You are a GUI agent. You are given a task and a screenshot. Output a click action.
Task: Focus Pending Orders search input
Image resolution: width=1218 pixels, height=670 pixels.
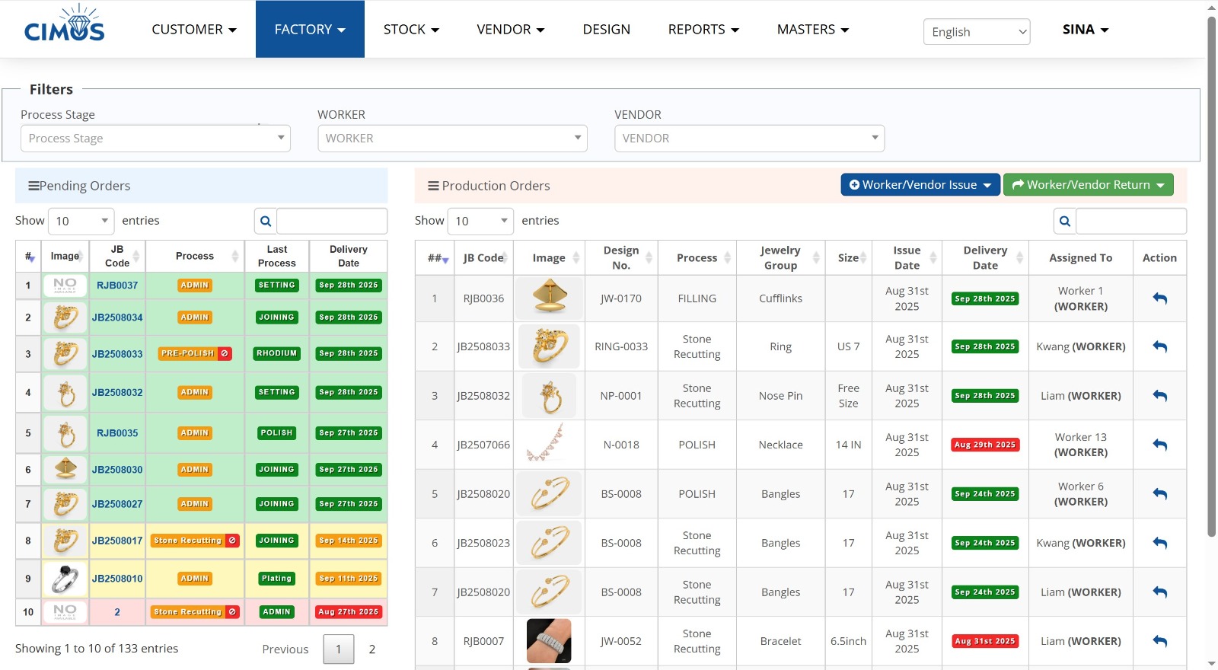[x=332, y=221]
